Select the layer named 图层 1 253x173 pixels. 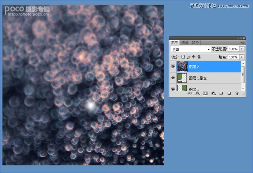194,89
